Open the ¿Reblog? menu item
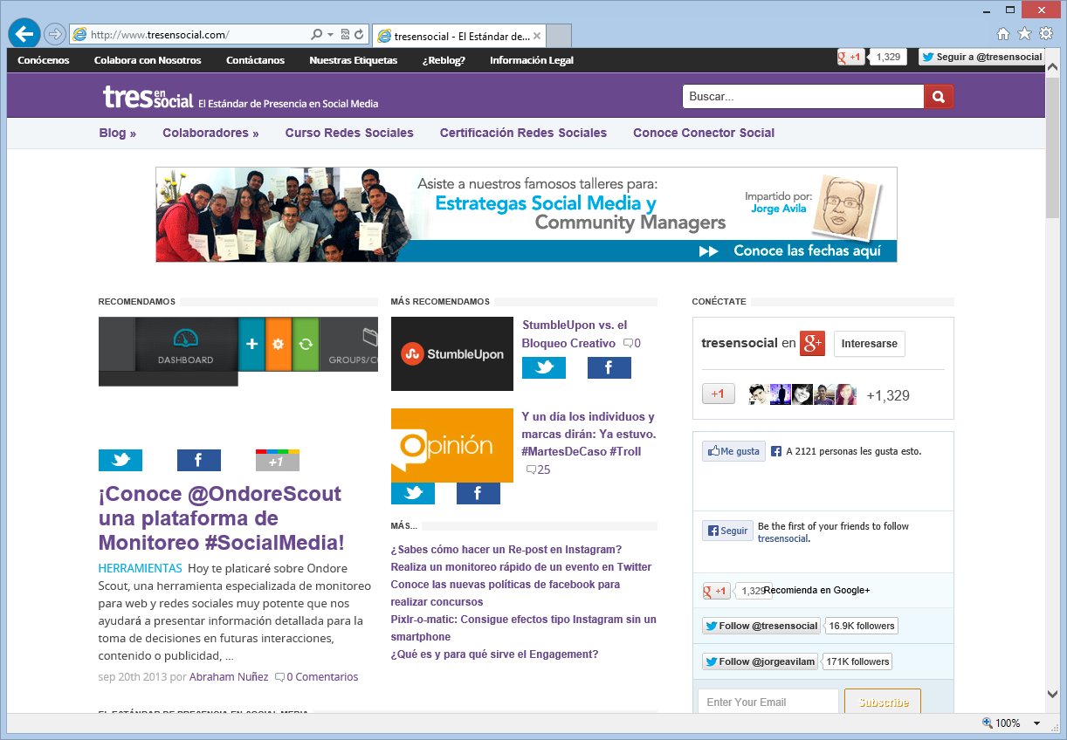Image resolution: width=1067 pixels, height=740 pixels. coord(444,60)
